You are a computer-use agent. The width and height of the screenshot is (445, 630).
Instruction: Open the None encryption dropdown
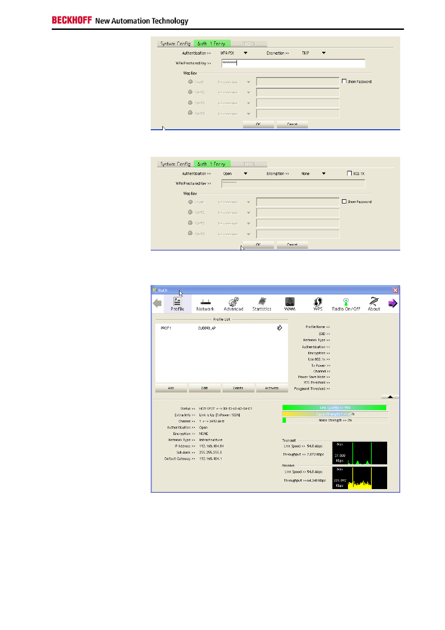point(324,174)
